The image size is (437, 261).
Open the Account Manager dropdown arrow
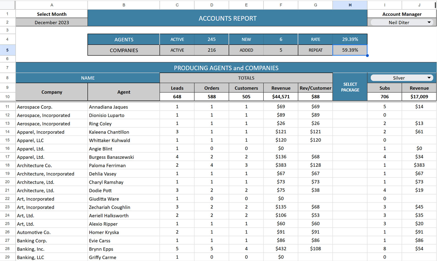tap(429, 22)
